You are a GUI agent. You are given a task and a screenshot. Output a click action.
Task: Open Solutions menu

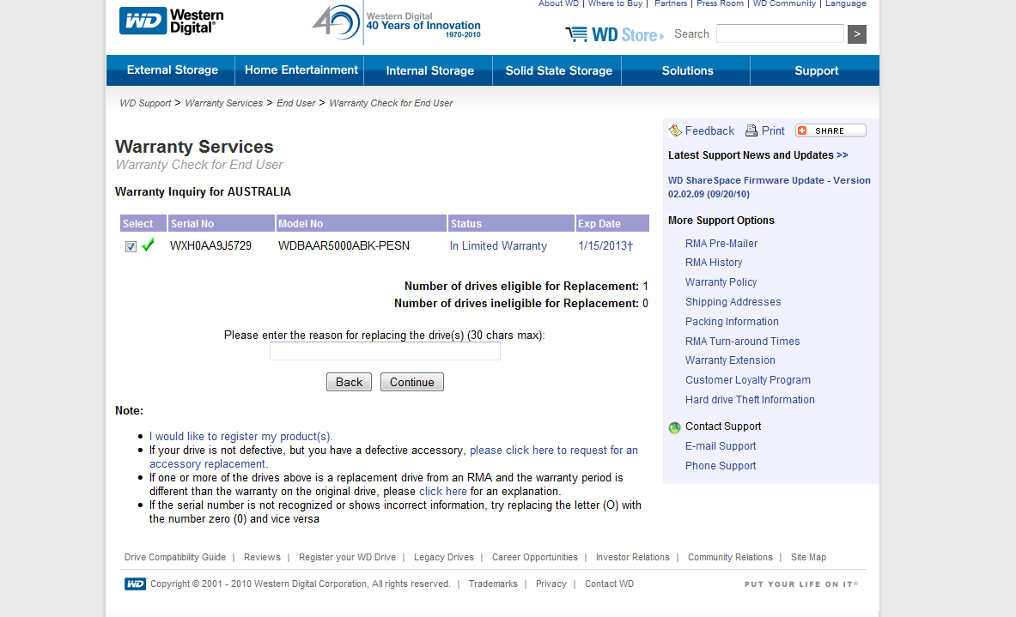pyautogui.click(x=687, y=70)
